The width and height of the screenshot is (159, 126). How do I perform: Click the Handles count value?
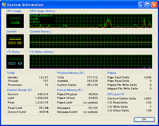[44, 78]
